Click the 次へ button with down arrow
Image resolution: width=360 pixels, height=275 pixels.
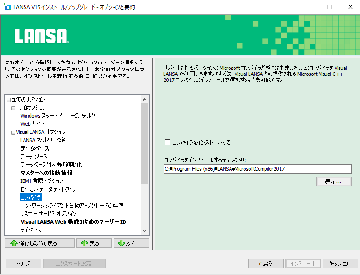(x=131, y=243)
